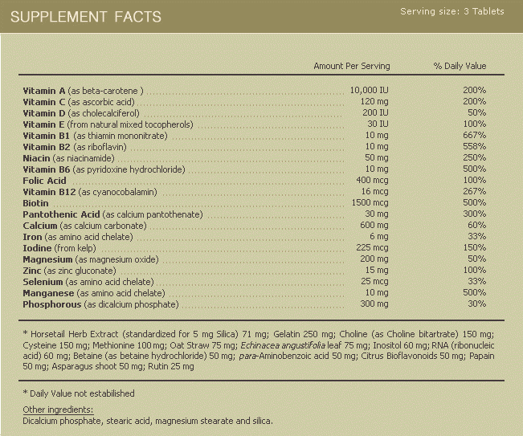523x436 pixels.
Task: Select 'Vitamin B6 (as pyridoxine hydrochloride)' label
Action: click(104, 169)
